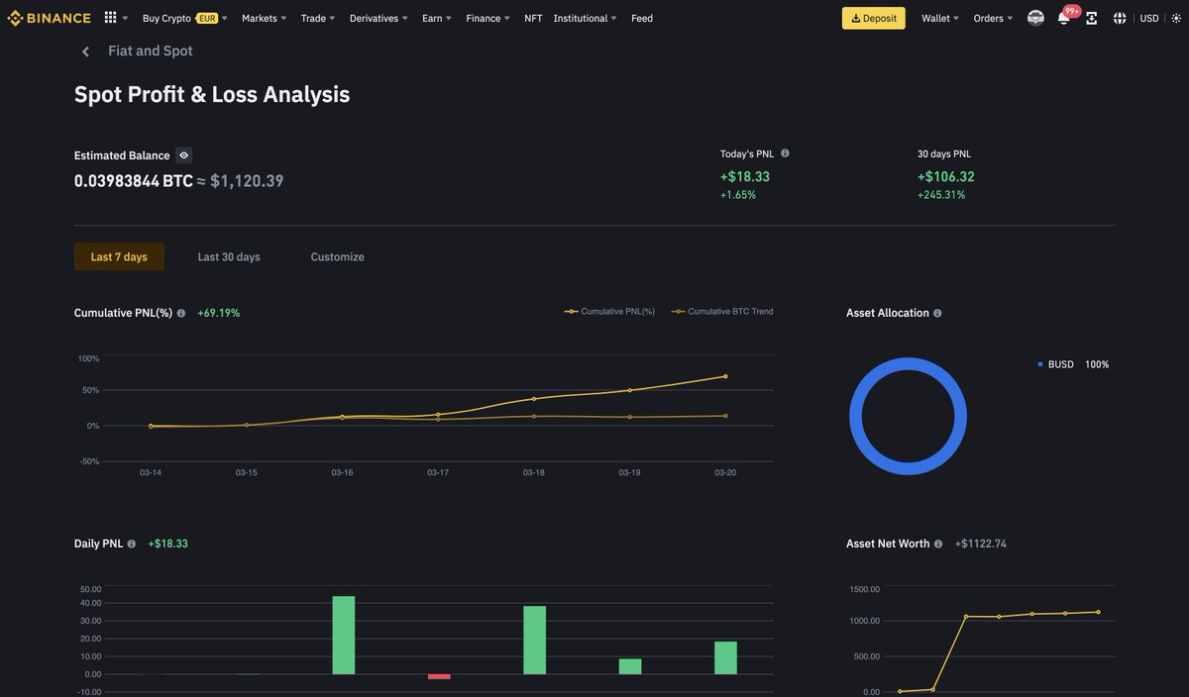Select the Last 30 days tab

[x=229, y=256]
